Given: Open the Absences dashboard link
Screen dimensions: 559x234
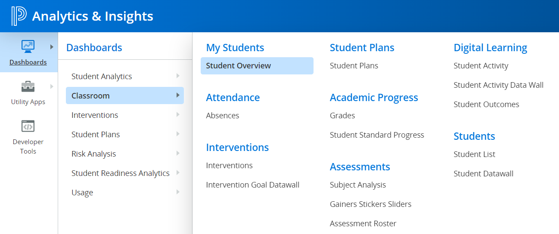Looking at the screenshot, I should [223, 116].
